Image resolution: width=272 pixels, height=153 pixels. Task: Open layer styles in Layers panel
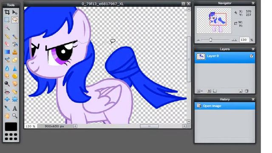(215, 91)
